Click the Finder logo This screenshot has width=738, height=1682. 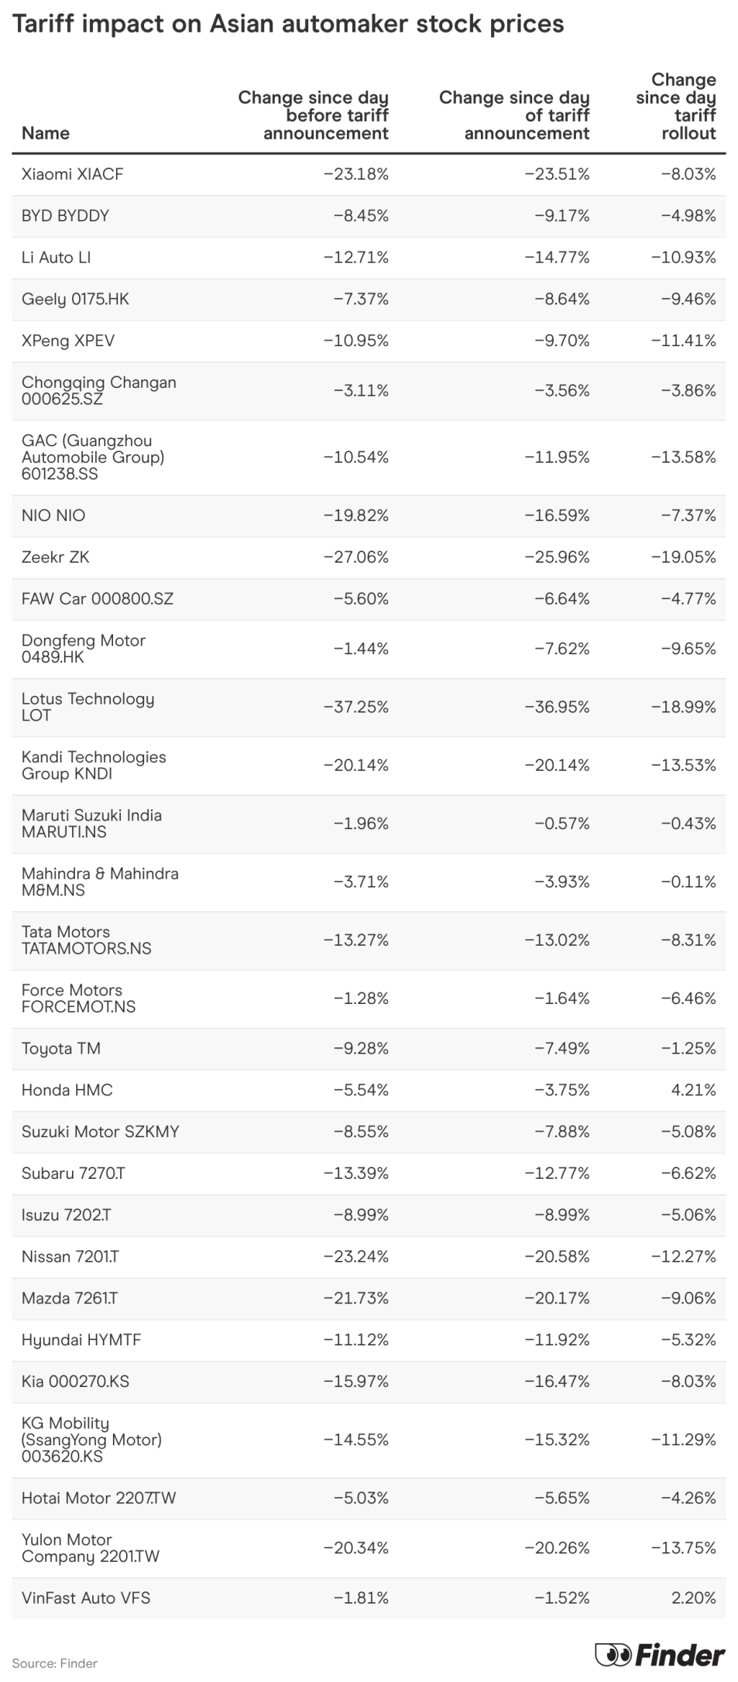660,1656
